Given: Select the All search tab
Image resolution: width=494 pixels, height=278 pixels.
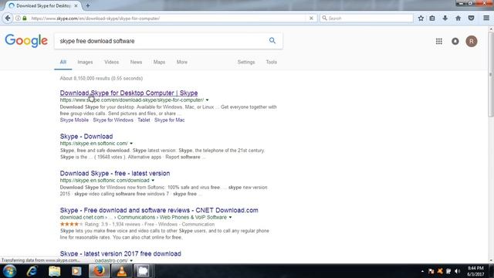Looking at the screenshot, I should [x=63, y=62].
